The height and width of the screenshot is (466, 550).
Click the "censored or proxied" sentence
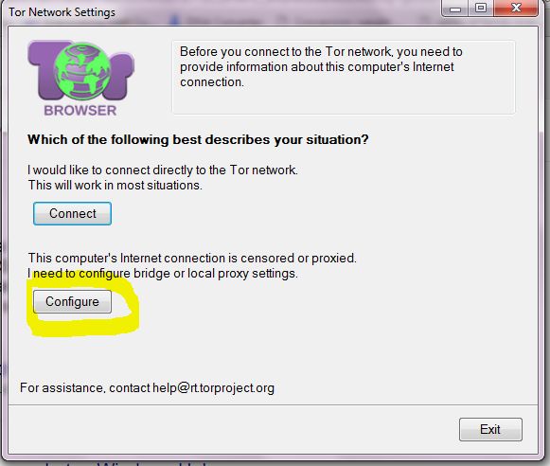pos(192,259)
